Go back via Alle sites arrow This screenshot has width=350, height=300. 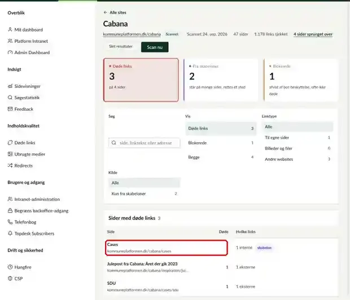click(x=105, y=12)
